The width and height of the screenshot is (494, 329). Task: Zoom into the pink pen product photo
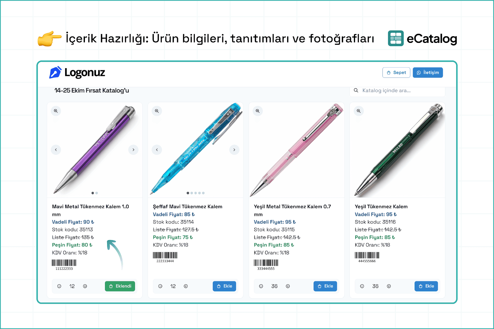point(258,111)
